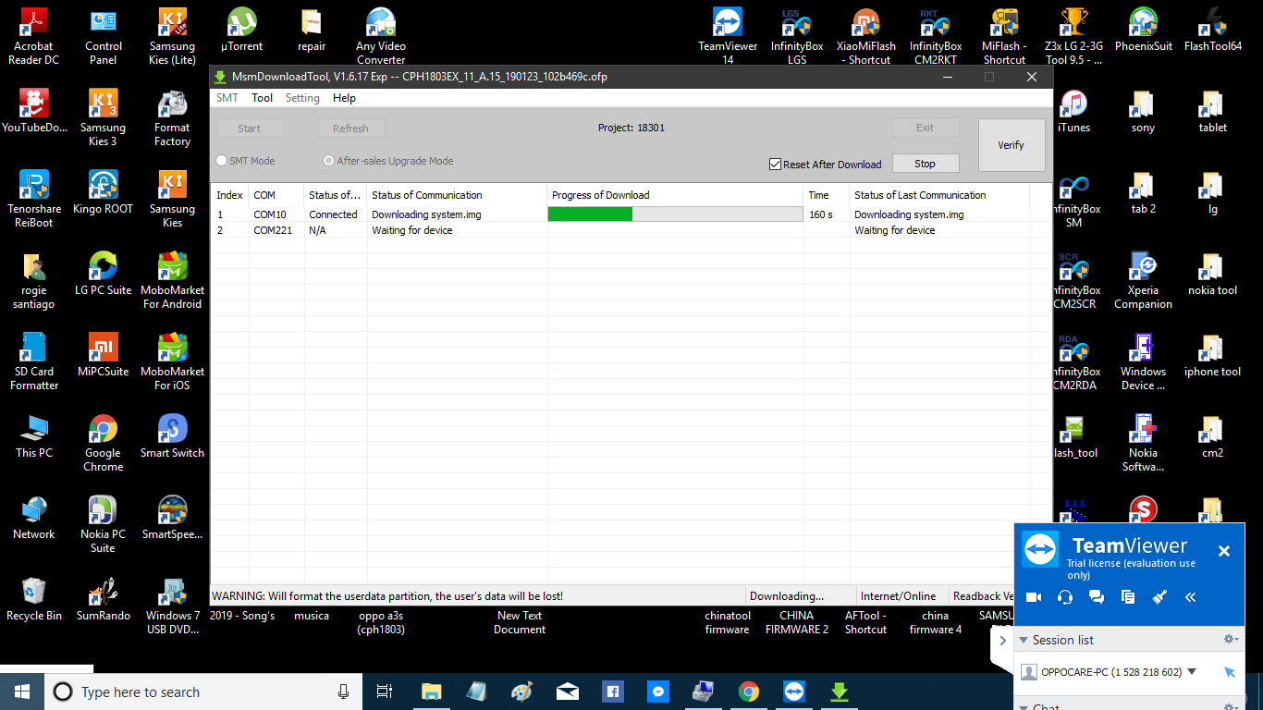The width and height of the screenshot is (1263, 710).
Task: Open MsmDownloadTool green arrow taskbar icon
Action: coord(840,692)
